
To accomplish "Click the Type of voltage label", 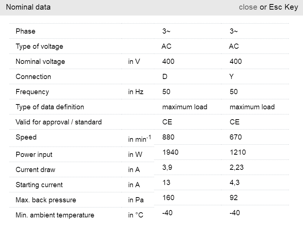I will tap(39, 47).
